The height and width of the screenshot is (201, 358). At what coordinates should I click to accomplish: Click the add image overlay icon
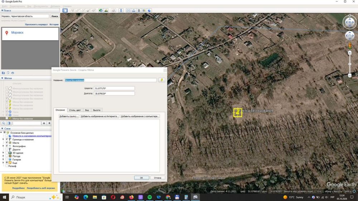click(x=88, y=10)
